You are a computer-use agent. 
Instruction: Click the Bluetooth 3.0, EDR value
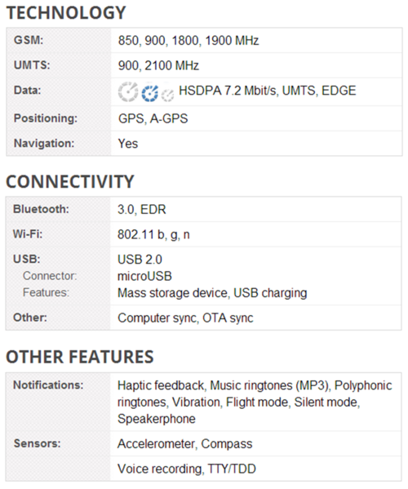[x=141, y=209]
